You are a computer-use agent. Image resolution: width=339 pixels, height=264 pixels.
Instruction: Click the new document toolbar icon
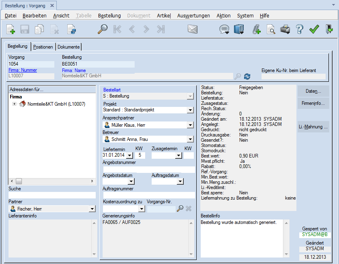coord(11,29)
